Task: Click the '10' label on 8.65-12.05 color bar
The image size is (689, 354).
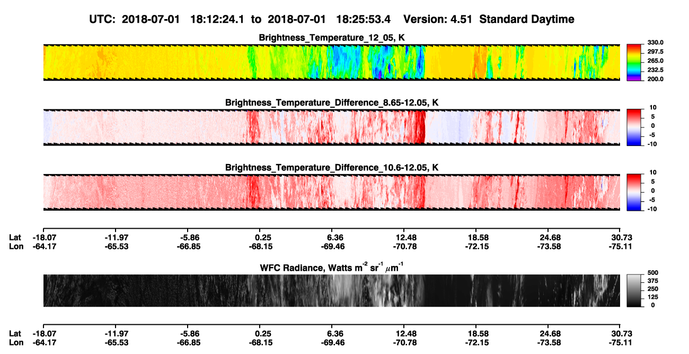Action: coord(653,108)
